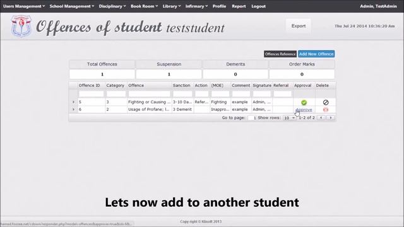The height and width of the screenshot is (227, 404).
Task: Go to the next page of the table
Action: point(331,118)
